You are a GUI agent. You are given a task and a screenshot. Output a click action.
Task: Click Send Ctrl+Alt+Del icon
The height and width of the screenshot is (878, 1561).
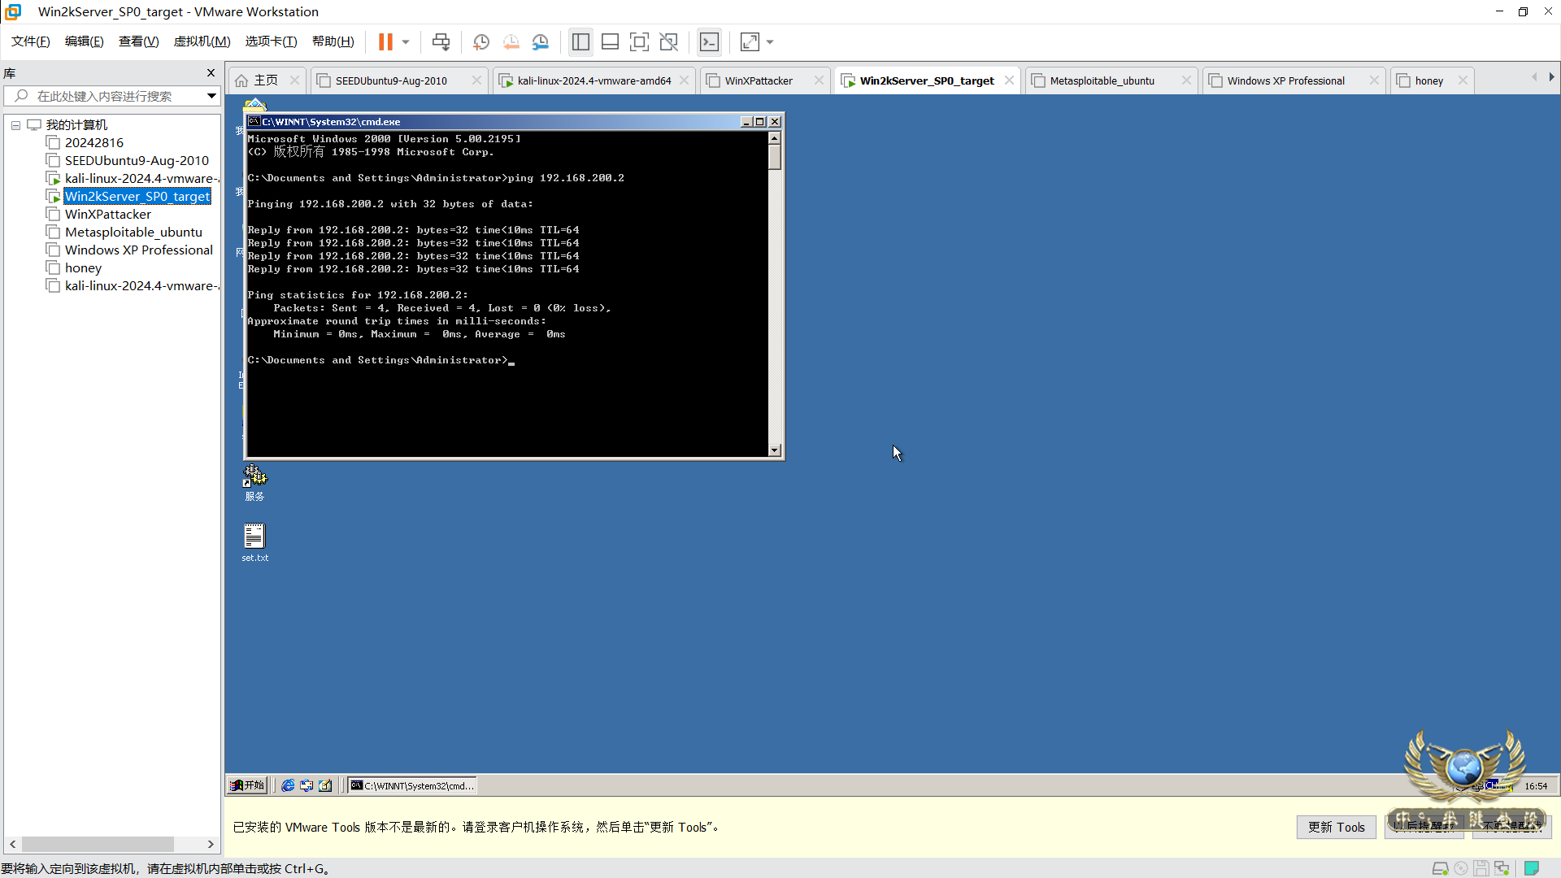[441, 42]
